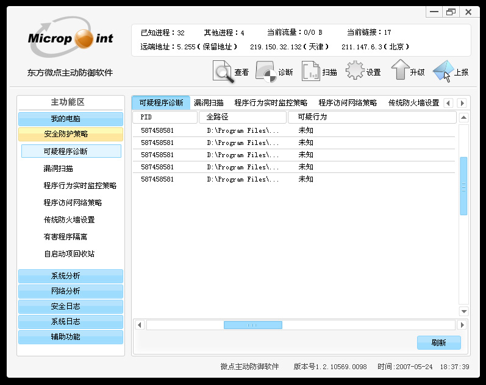Open the 诊断 diagnose tool icon
The height and width of the screenshot is (385, 486).
pos(266,71)
